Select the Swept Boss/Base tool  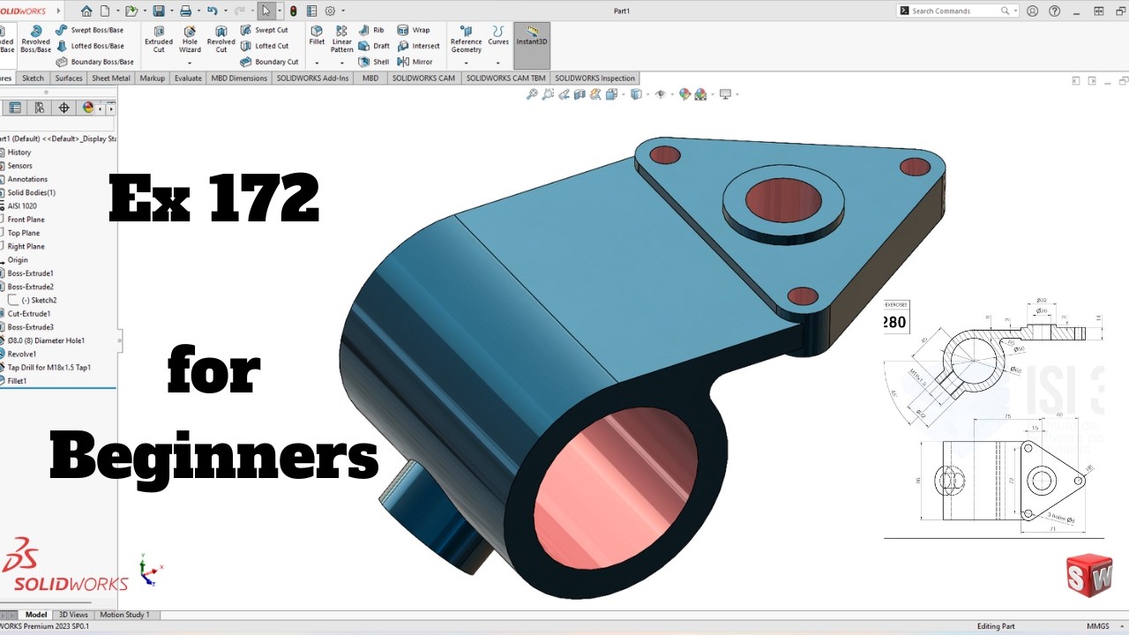[89, 30]
